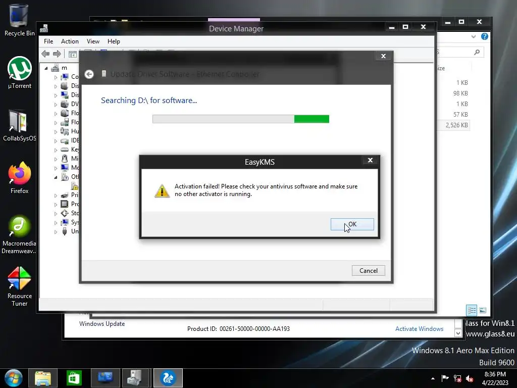
Task: Close the EasyKMS dialog
Action: 370,160
